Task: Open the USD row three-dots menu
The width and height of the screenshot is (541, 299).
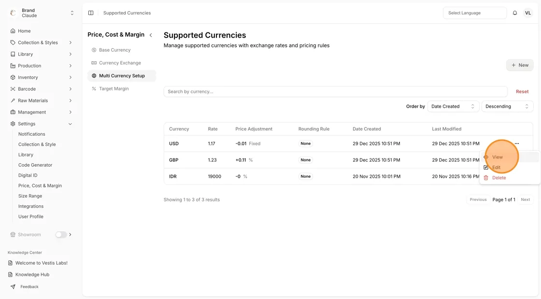Action: pyautogui.click(x=516, y=143)
